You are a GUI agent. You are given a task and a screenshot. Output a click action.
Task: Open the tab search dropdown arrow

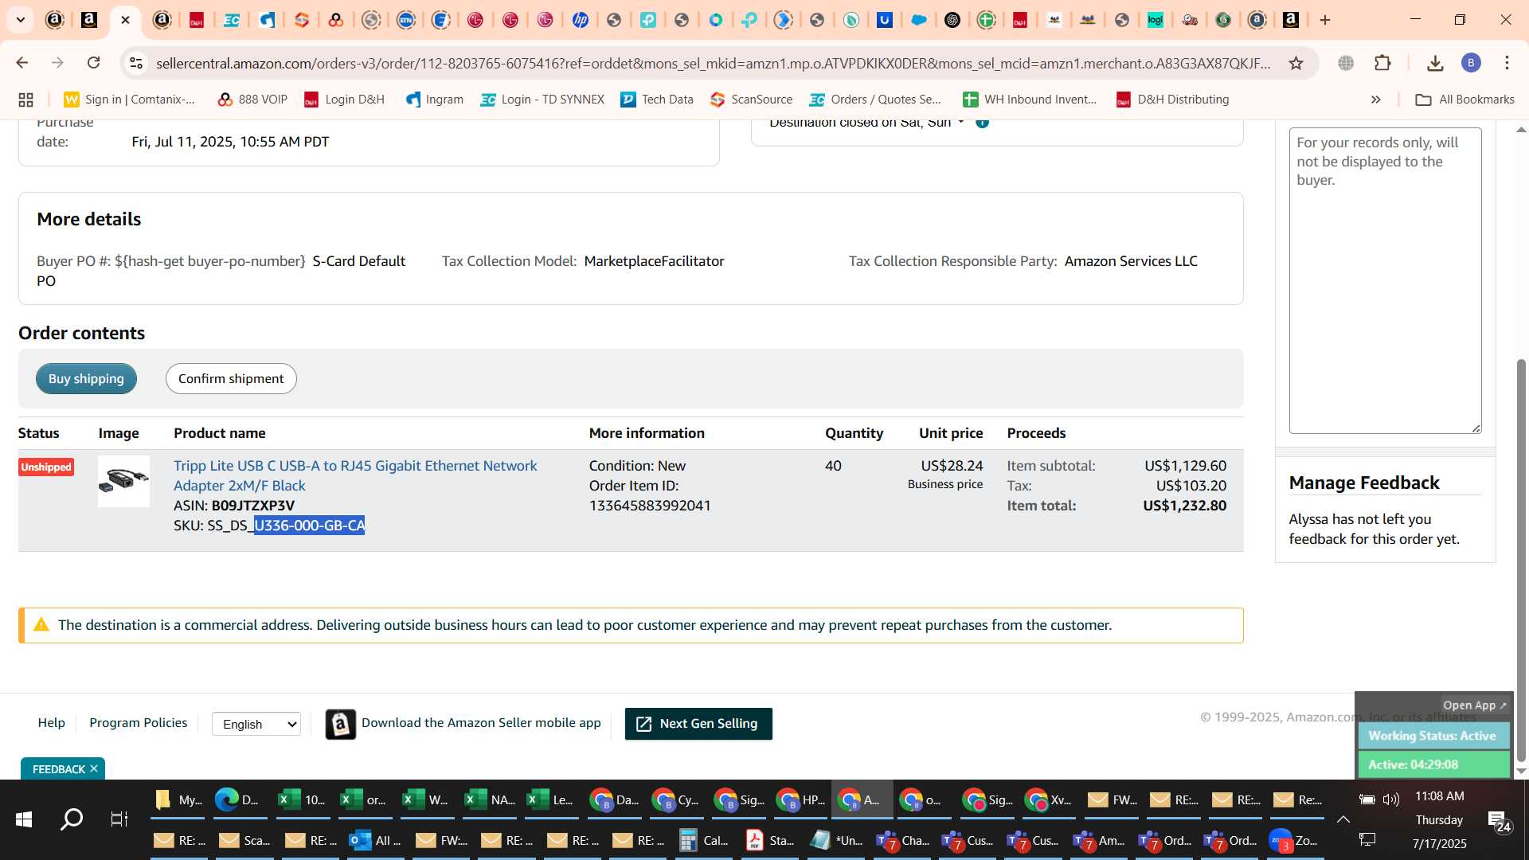pos(20,20)
